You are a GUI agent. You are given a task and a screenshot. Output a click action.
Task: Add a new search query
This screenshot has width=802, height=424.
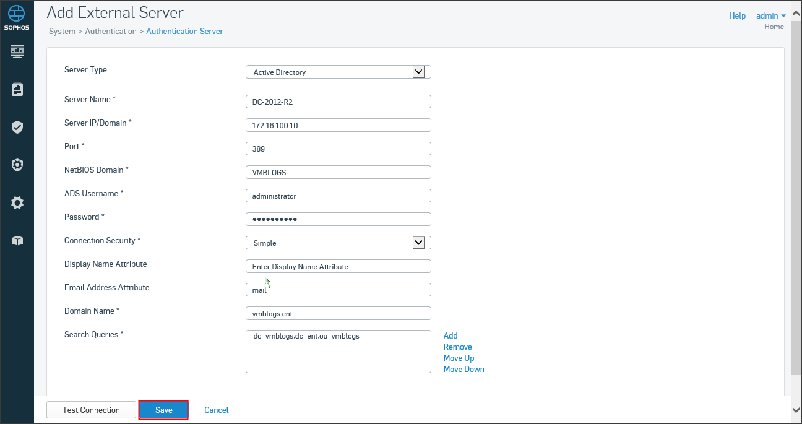tap(451, 335)
